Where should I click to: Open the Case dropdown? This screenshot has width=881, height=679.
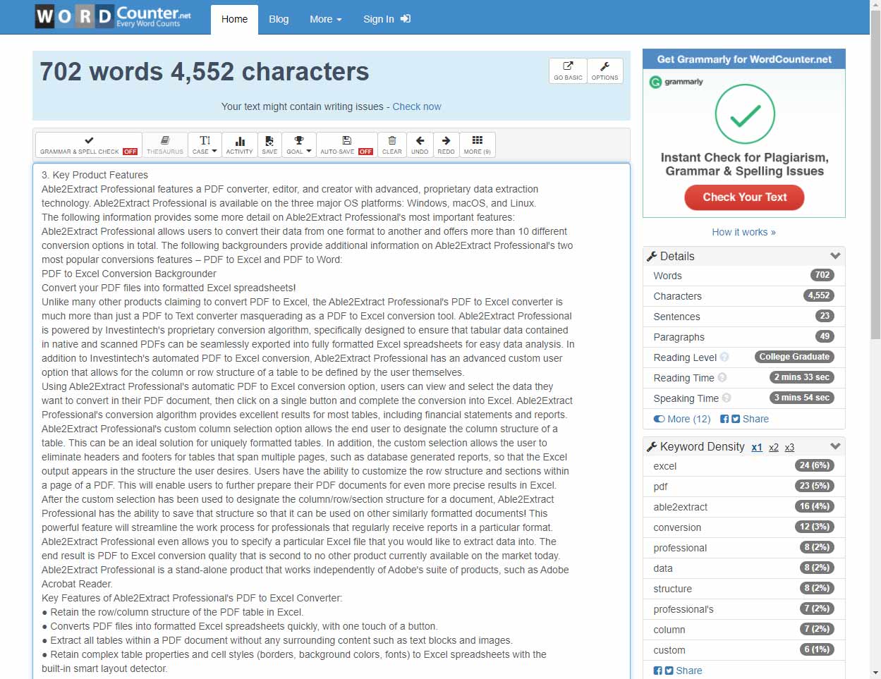(x=205, y=145)
